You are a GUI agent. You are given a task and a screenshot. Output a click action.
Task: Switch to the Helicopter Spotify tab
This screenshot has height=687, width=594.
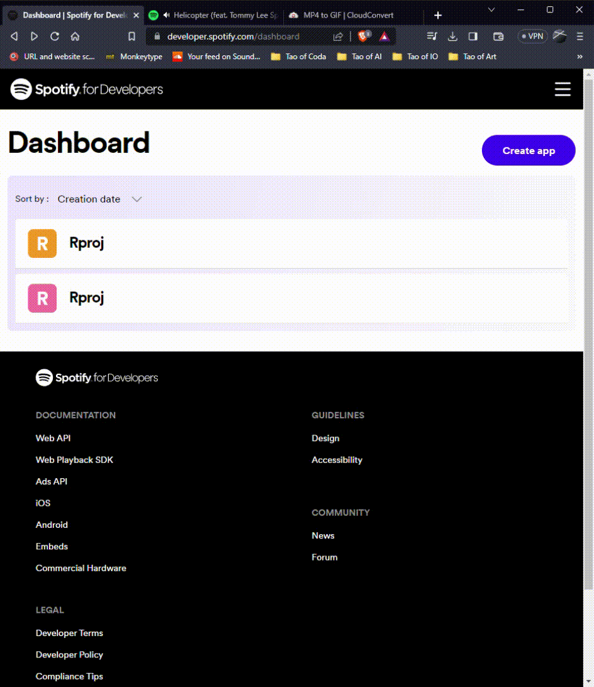pyautogui.click(x=213, y=15)
